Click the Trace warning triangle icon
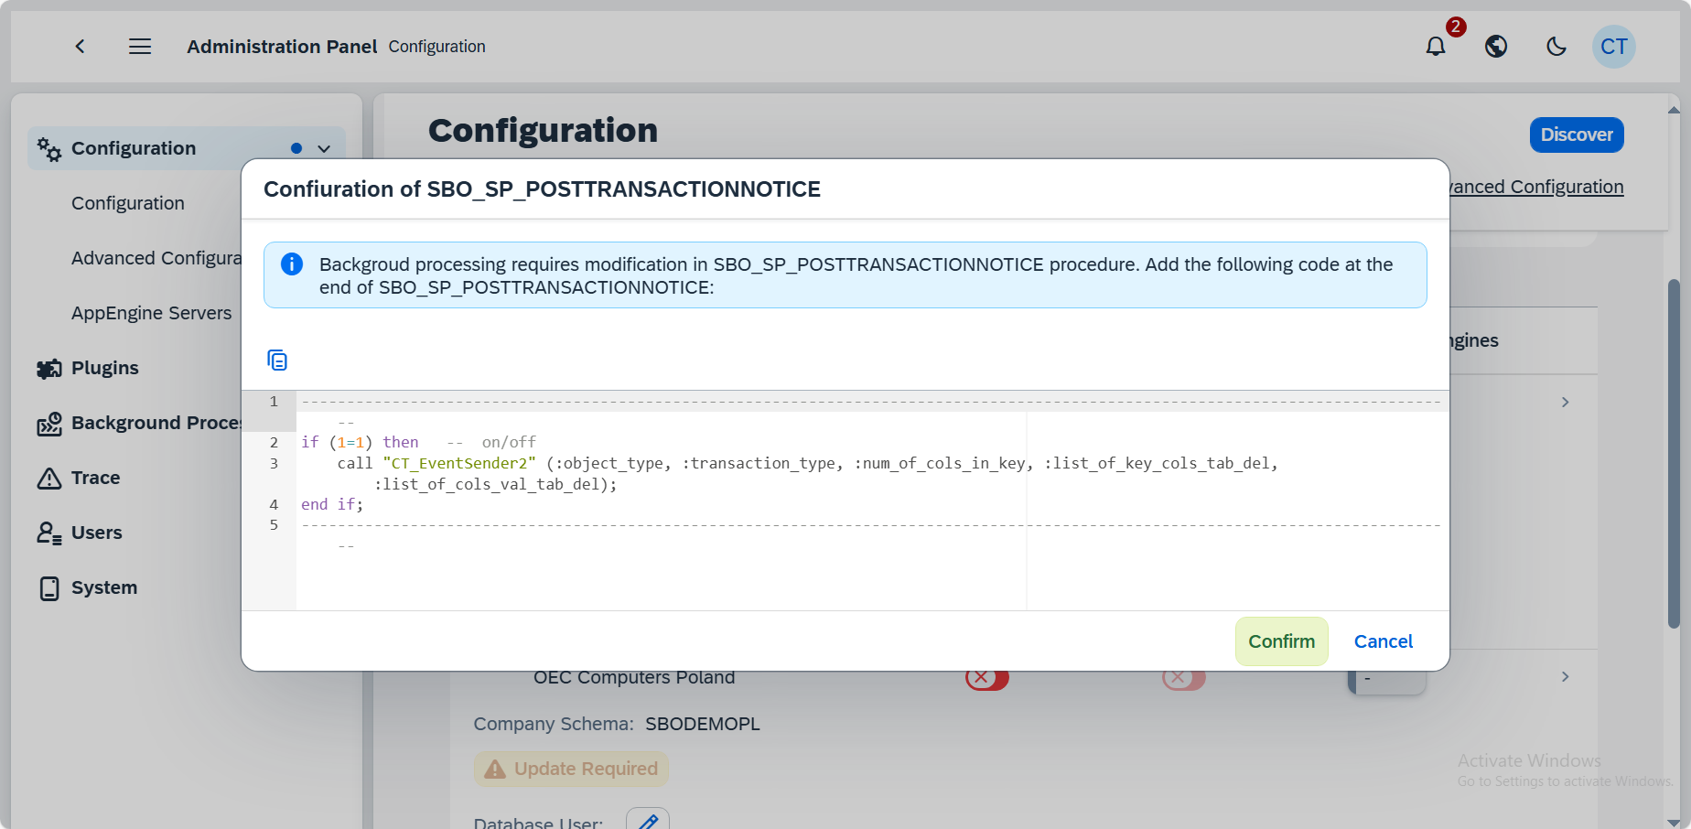This screenshot has height=829, width=1691. tap(48, 477)
